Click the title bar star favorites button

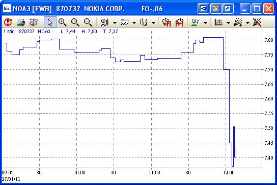(x=216, y=8)
